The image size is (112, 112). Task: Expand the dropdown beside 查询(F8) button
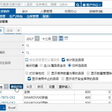(6, 86)
